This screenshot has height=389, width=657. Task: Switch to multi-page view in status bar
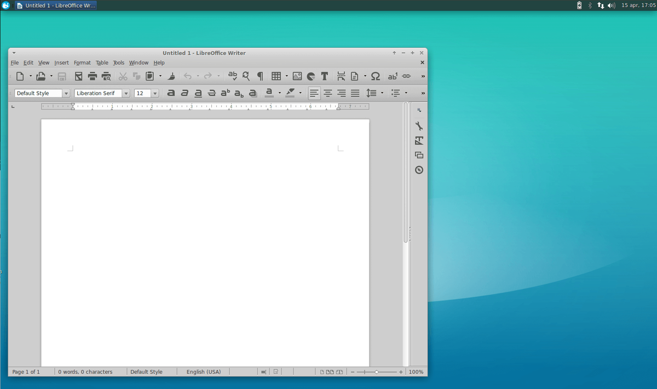pyautogui.click(x=332, y=371)
